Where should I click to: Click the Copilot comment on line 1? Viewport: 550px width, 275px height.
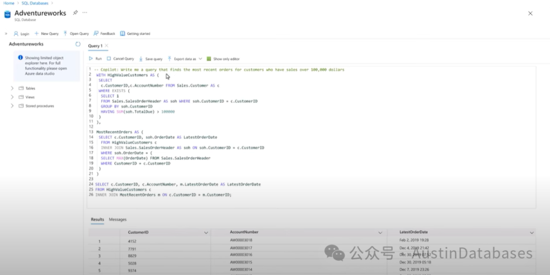coord(219,70)
